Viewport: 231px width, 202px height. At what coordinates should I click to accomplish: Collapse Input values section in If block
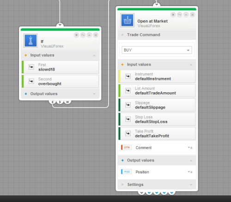tap(94, 55)
